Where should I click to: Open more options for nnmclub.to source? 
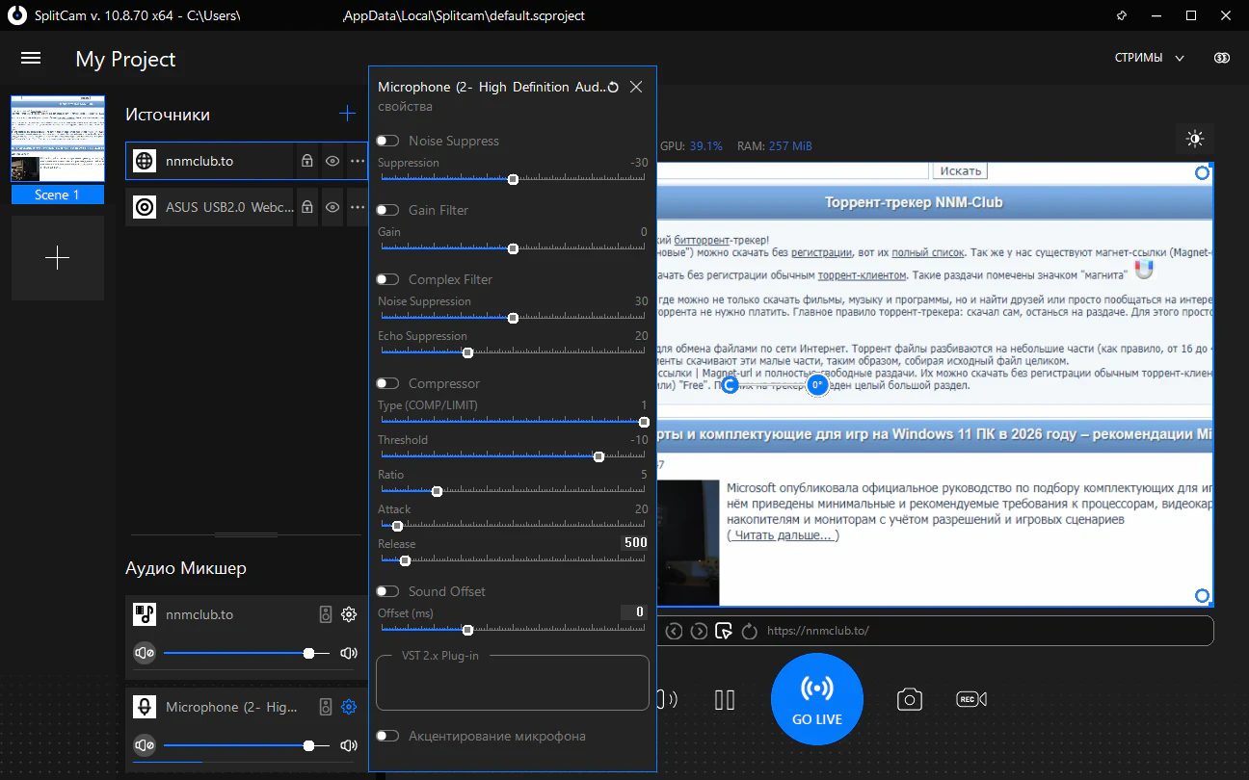[x=358, y=162]
